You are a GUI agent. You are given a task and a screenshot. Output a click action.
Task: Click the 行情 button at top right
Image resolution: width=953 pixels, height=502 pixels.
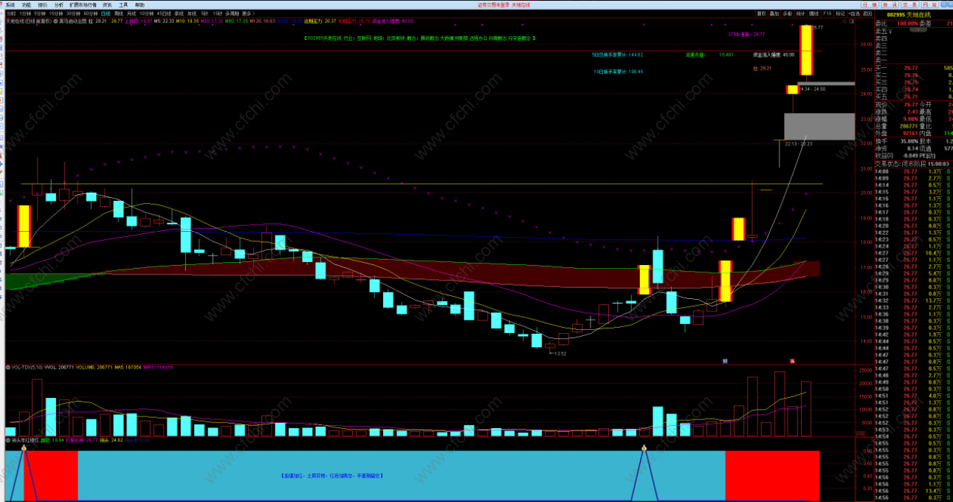pos(870,4)
